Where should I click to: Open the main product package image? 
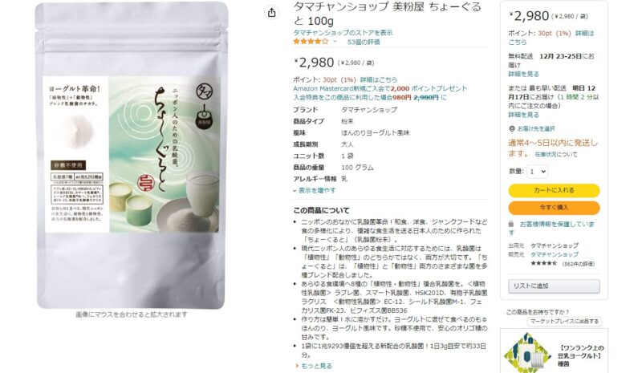pos(132,155)
